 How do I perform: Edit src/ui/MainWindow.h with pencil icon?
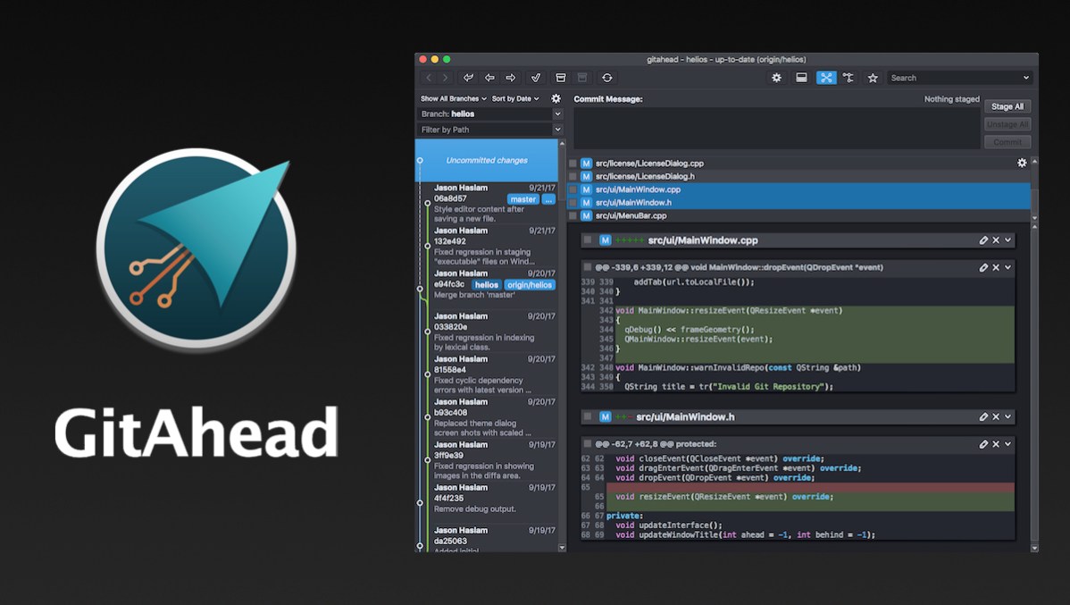click(983, 416)
